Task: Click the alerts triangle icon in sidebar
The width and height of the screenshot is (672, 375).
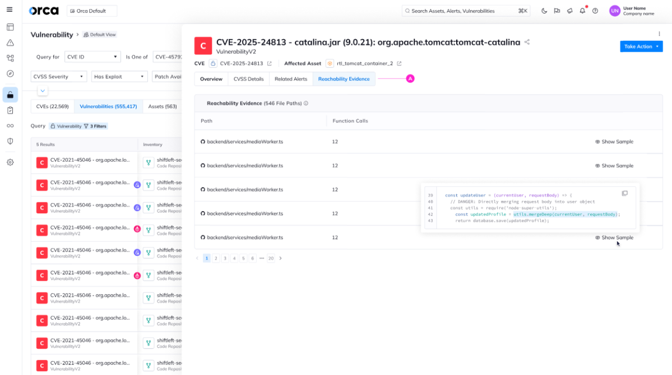Action: [x=10, y=43]
